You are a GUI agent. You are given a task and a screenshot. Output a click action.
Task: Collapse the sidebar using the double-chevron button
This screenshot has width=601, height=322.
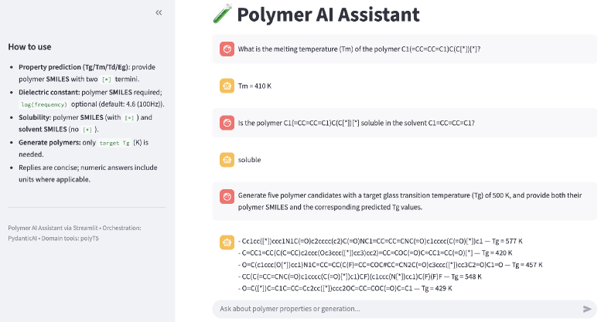coord(159,12)
